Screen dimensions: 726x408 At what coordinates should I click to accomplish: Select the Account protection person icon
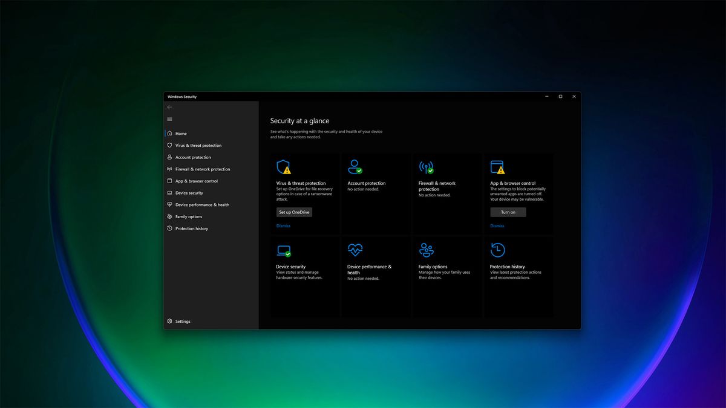355,166
